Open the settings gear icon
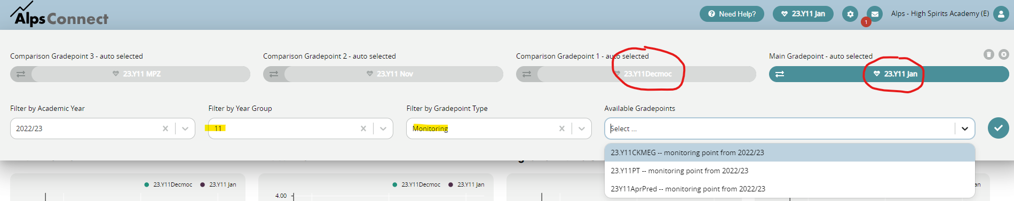 850,14
